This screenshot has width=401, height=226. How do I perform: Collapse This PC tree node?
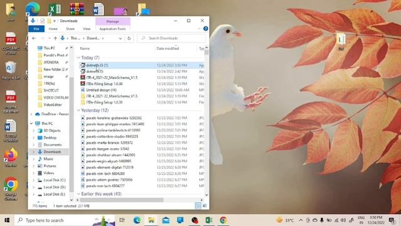click(31, 124)
